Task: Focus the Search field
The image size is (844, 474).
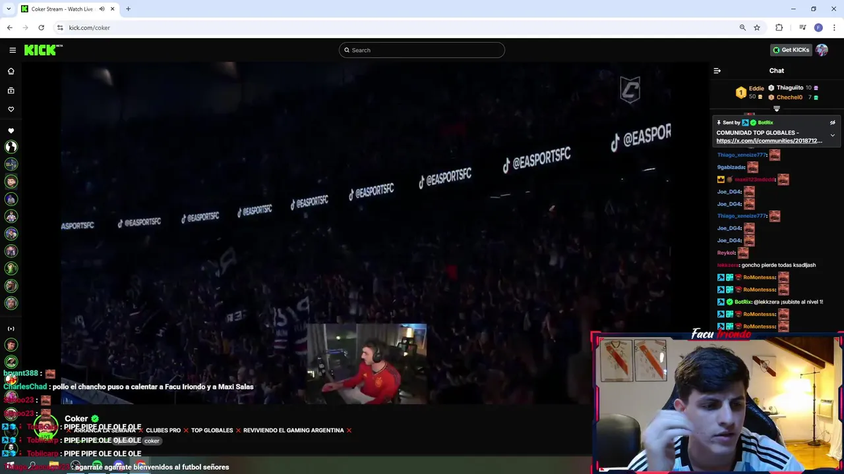Action: click(x=422, y=50)
